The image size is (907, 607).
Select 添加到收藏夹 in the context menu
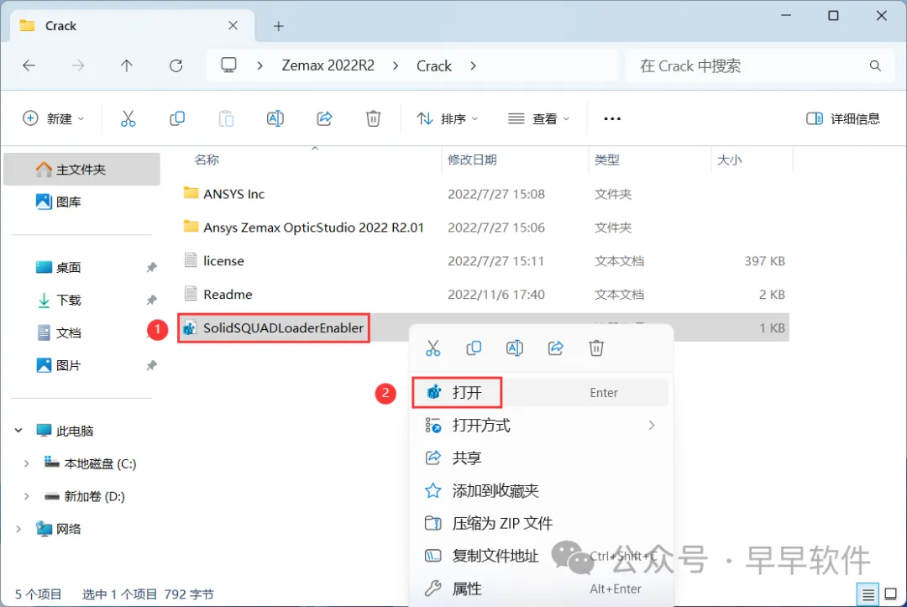pos(540,491)
